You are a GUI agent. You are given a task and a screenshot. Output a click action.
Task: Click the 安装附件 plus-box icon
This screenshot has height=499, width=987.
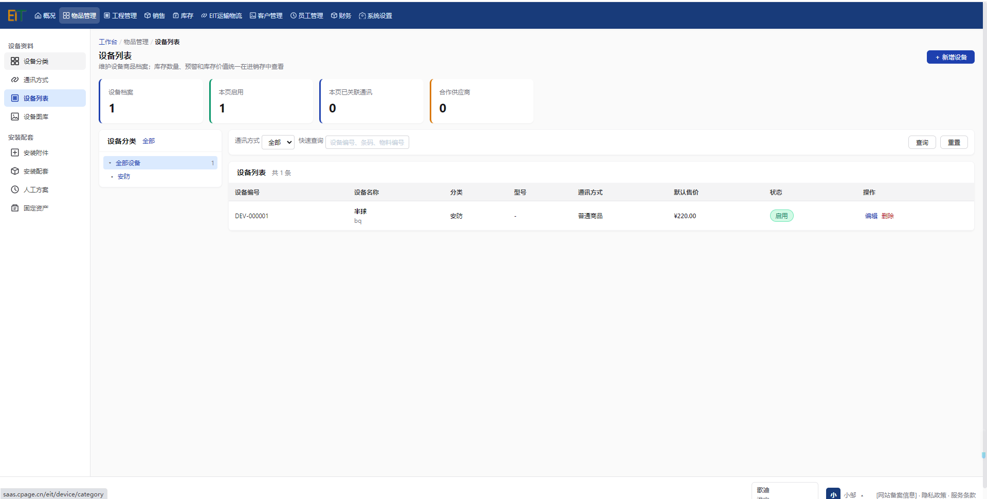pyautogui.click(x=15, y=152)
